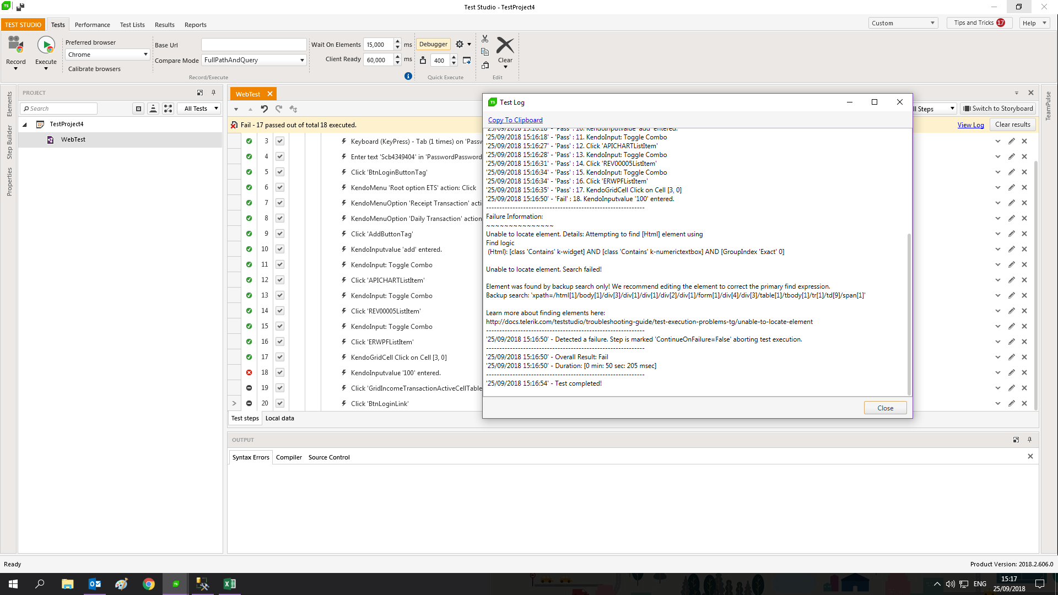Viewport: 1058px width, 595px height.
Task: Open the Preferred browser Chrome dropdown
Action: [107, 55]
